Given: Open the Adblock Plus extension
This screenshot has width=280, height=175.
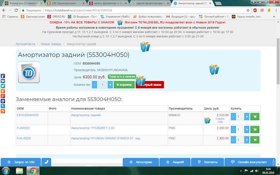Looking at the screenshot, I should click(x=255, y=10).
